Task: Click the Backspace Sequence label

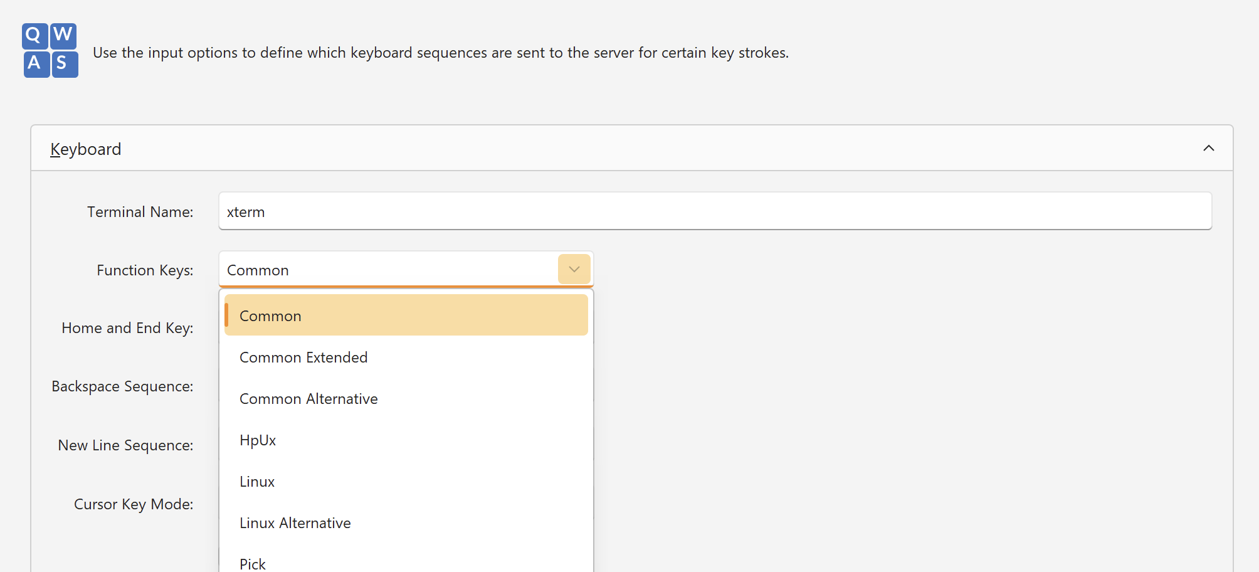Action: click(x=122, y=386)
